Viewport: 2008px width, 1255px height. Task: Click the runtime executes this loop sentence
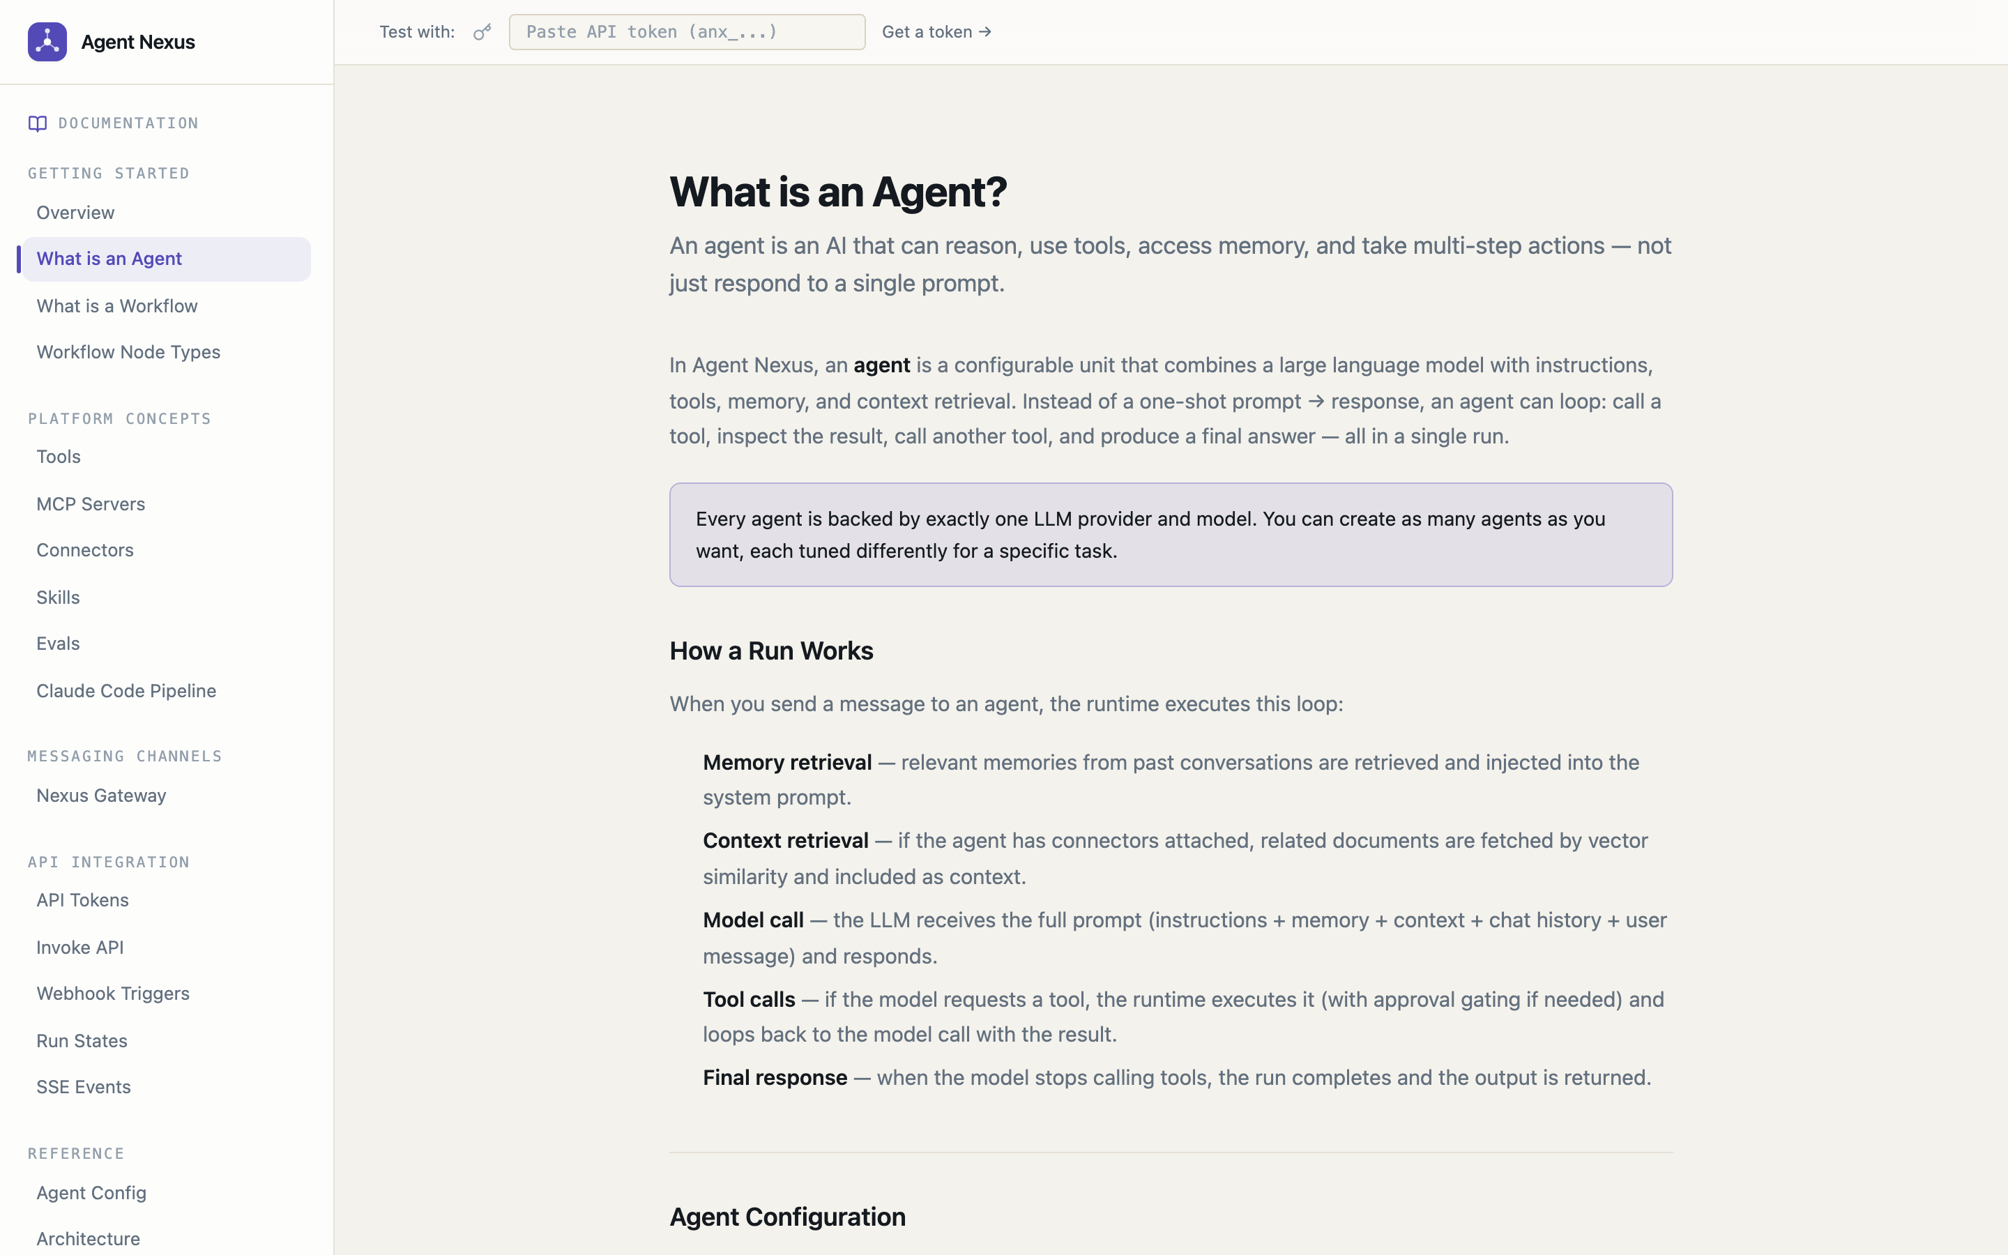pos(1005,704)
